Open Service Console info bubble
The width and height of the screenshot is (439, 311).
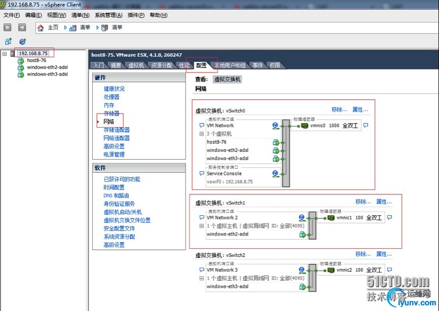202,173
